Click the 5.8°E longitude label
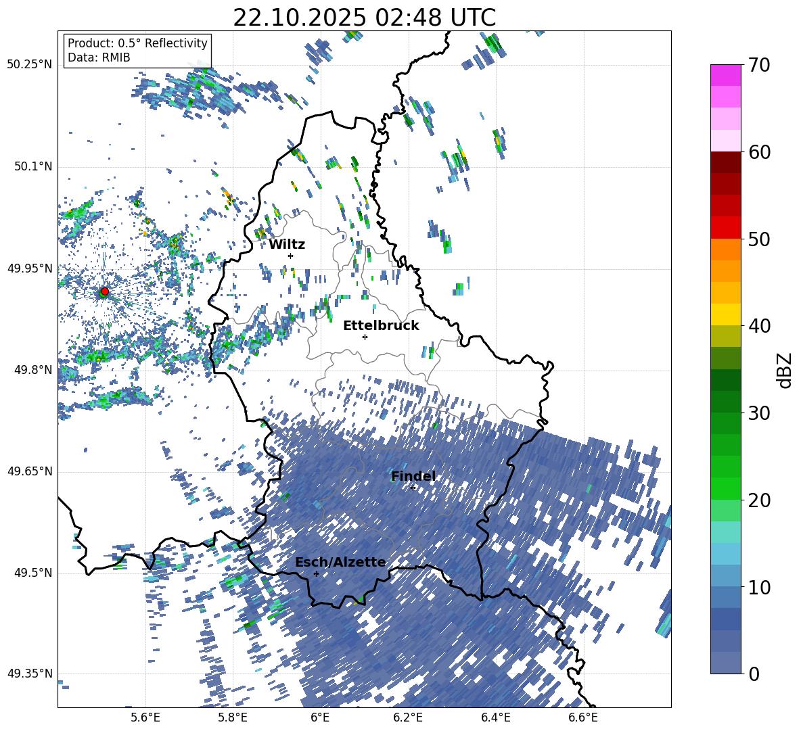 tap(233, 717)
